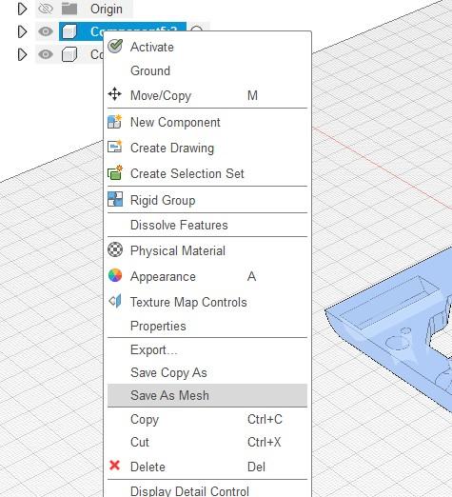
Task: Click the New Component icon
Action: [x=114, y=122]
